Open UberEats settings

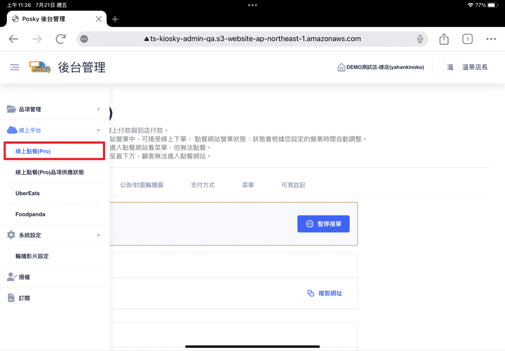click(x=28, y=193)
